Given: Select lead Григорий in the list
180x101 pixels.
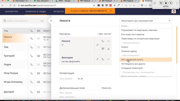Looking at the screenshot, I should (9, 56).
